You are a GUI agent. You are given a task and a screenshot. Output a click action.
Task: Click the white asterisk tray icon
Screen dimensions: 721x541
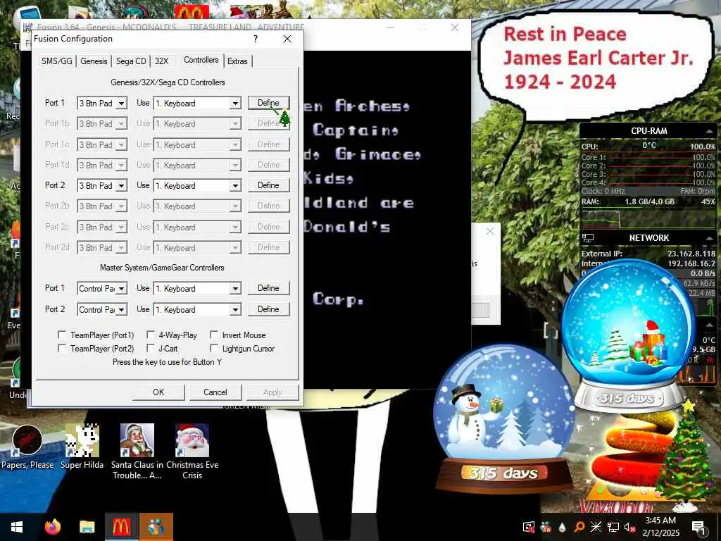pos(596,527)
